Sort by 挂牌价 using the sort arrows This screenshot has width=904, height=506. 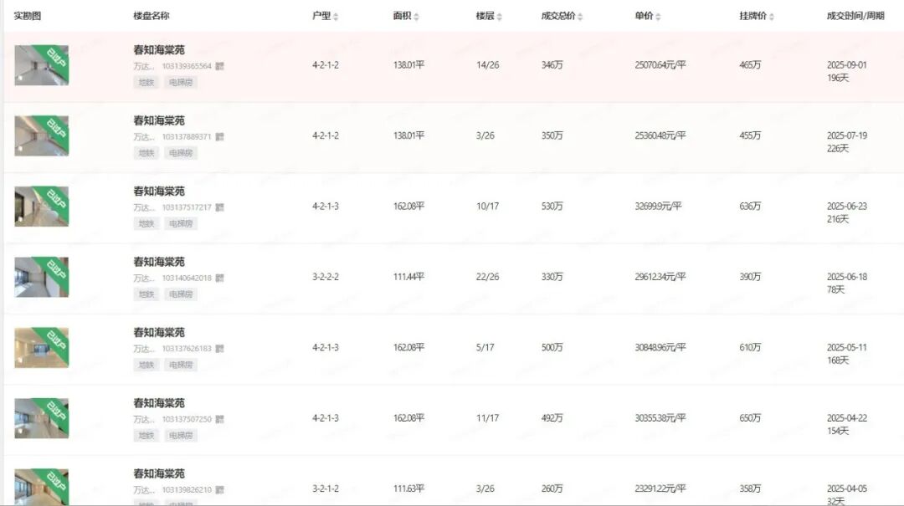[x=771, y=17]
